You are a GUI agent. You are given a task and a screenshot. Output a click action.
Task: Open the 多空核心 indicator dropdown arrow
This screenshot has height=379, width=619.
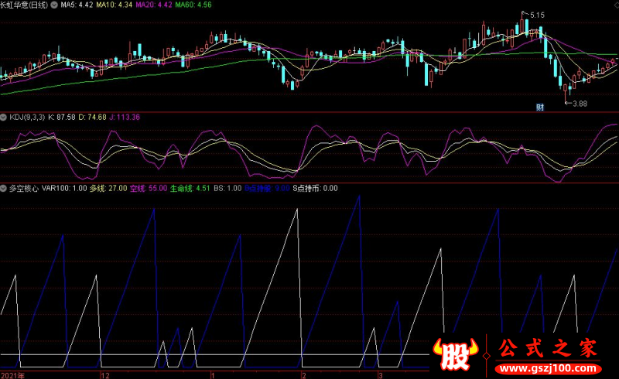pyautogui.click(x=4, y=188)
